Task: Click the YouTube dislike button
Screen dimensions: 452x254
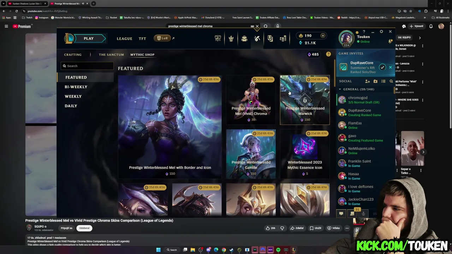Action: pos(282,228)
